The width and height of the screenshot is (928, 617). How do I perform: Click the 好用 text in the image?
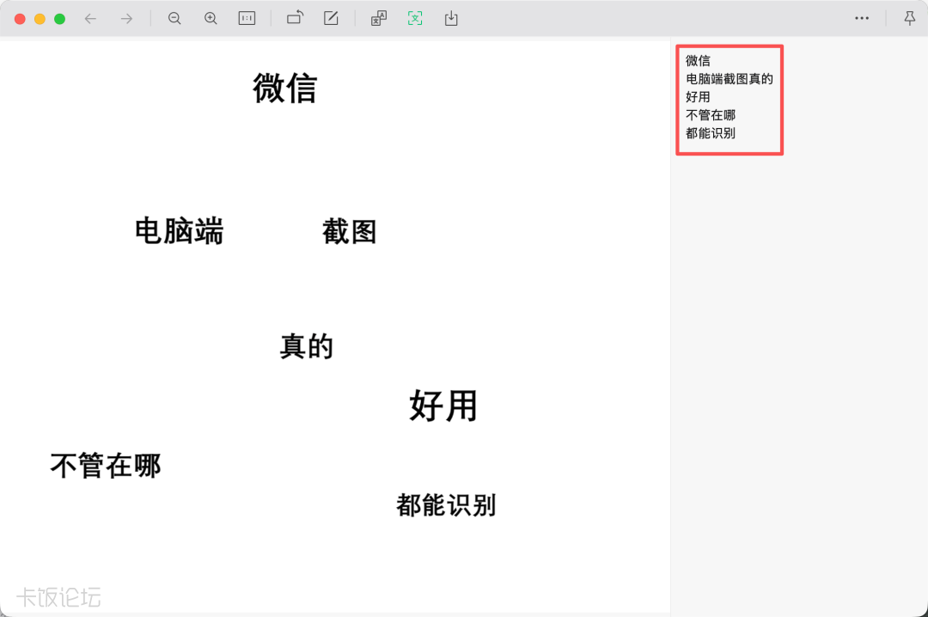443,406
